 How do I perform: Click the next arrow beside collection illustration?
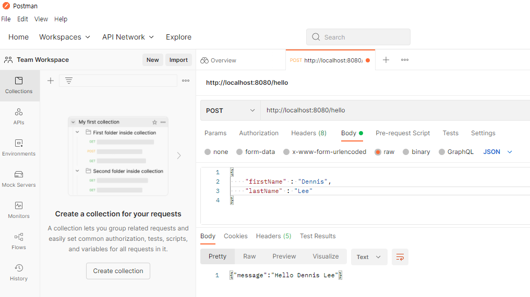coord(179,156)
